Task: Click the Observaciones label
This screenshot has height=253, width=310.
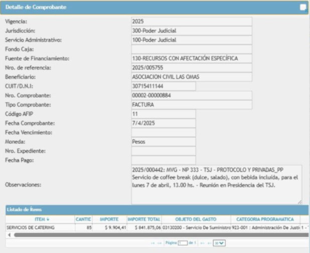Action: 23,185
